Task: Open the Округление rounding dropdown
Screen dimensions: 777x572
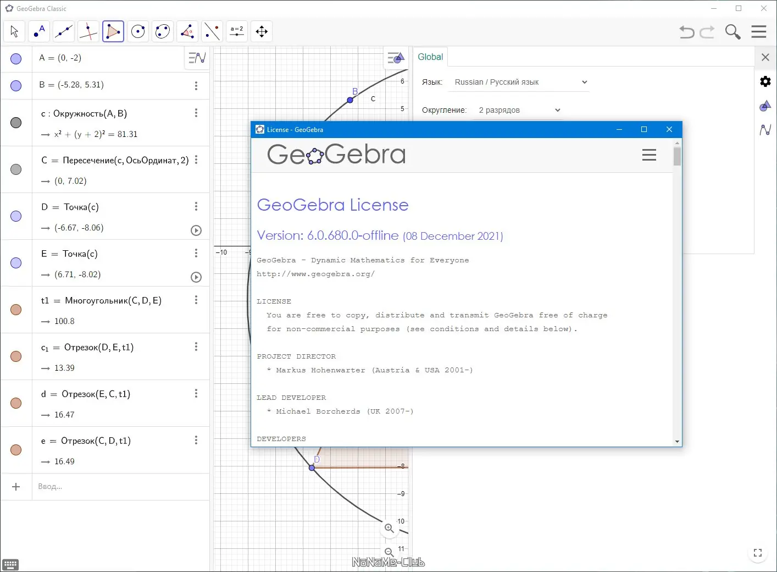Action: point(519,110)
